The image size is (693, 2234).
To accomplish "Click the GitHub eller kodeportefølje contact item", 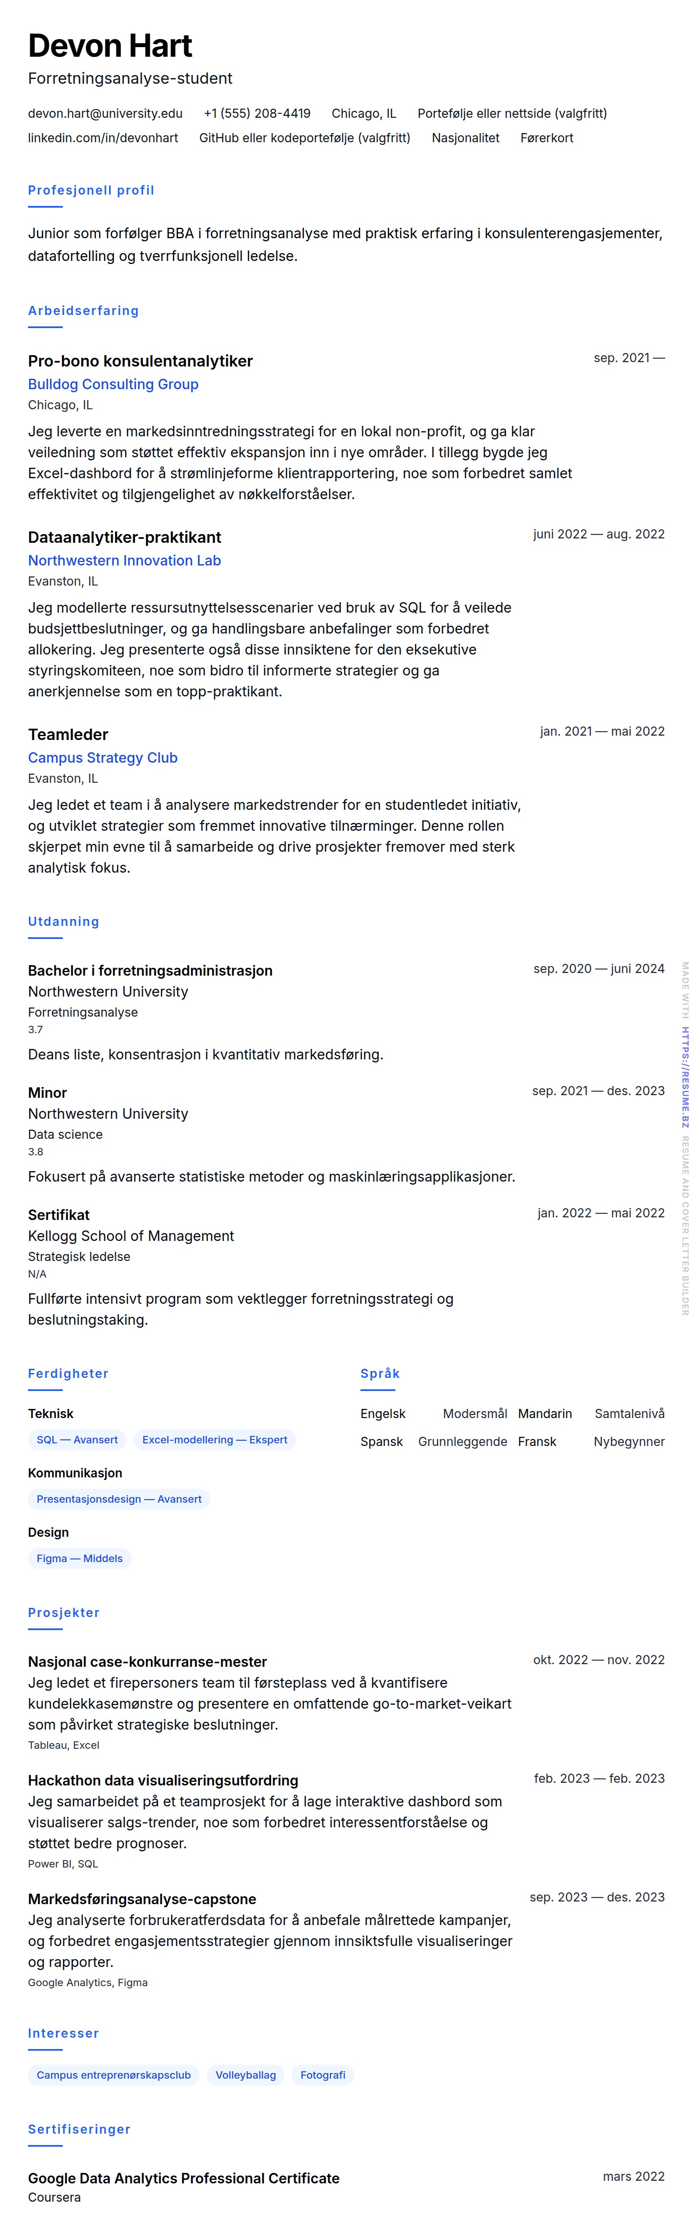I will click(x=305, y=138).
